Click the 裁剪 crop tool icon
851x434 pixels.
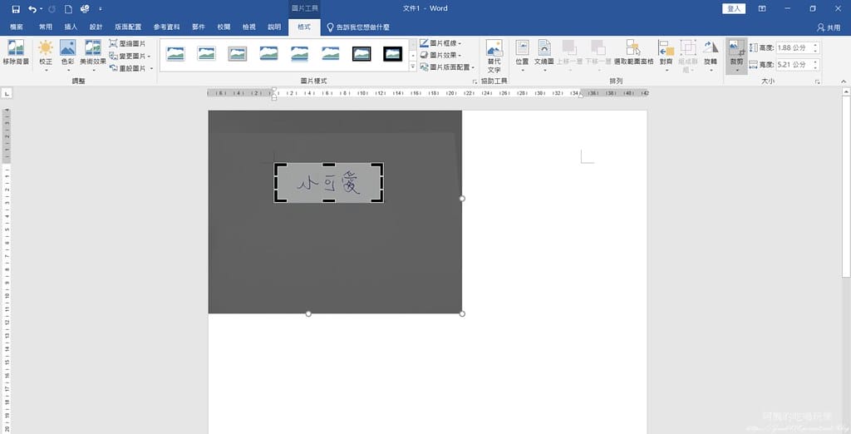[736, 48]
